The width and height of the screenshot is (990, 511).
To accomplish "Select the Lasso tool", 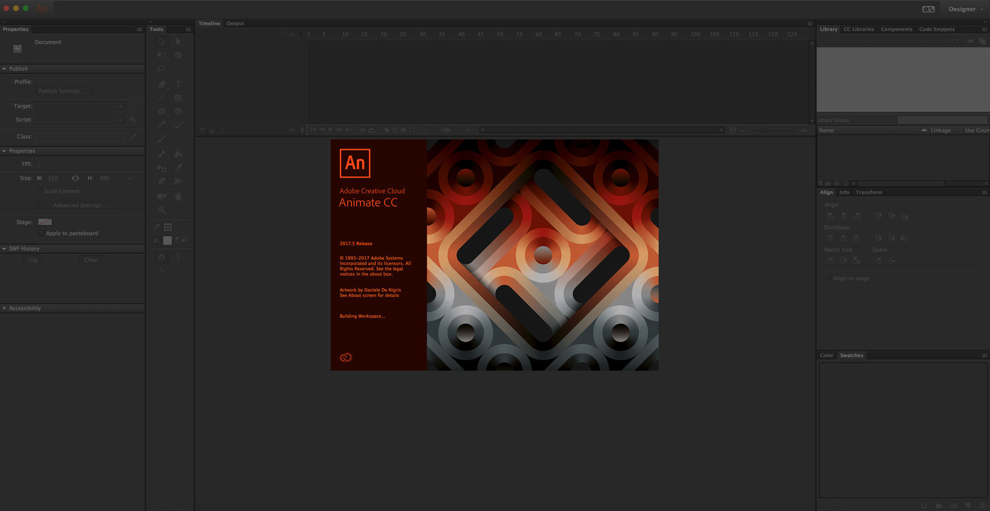I will click(x=162, y=69).
